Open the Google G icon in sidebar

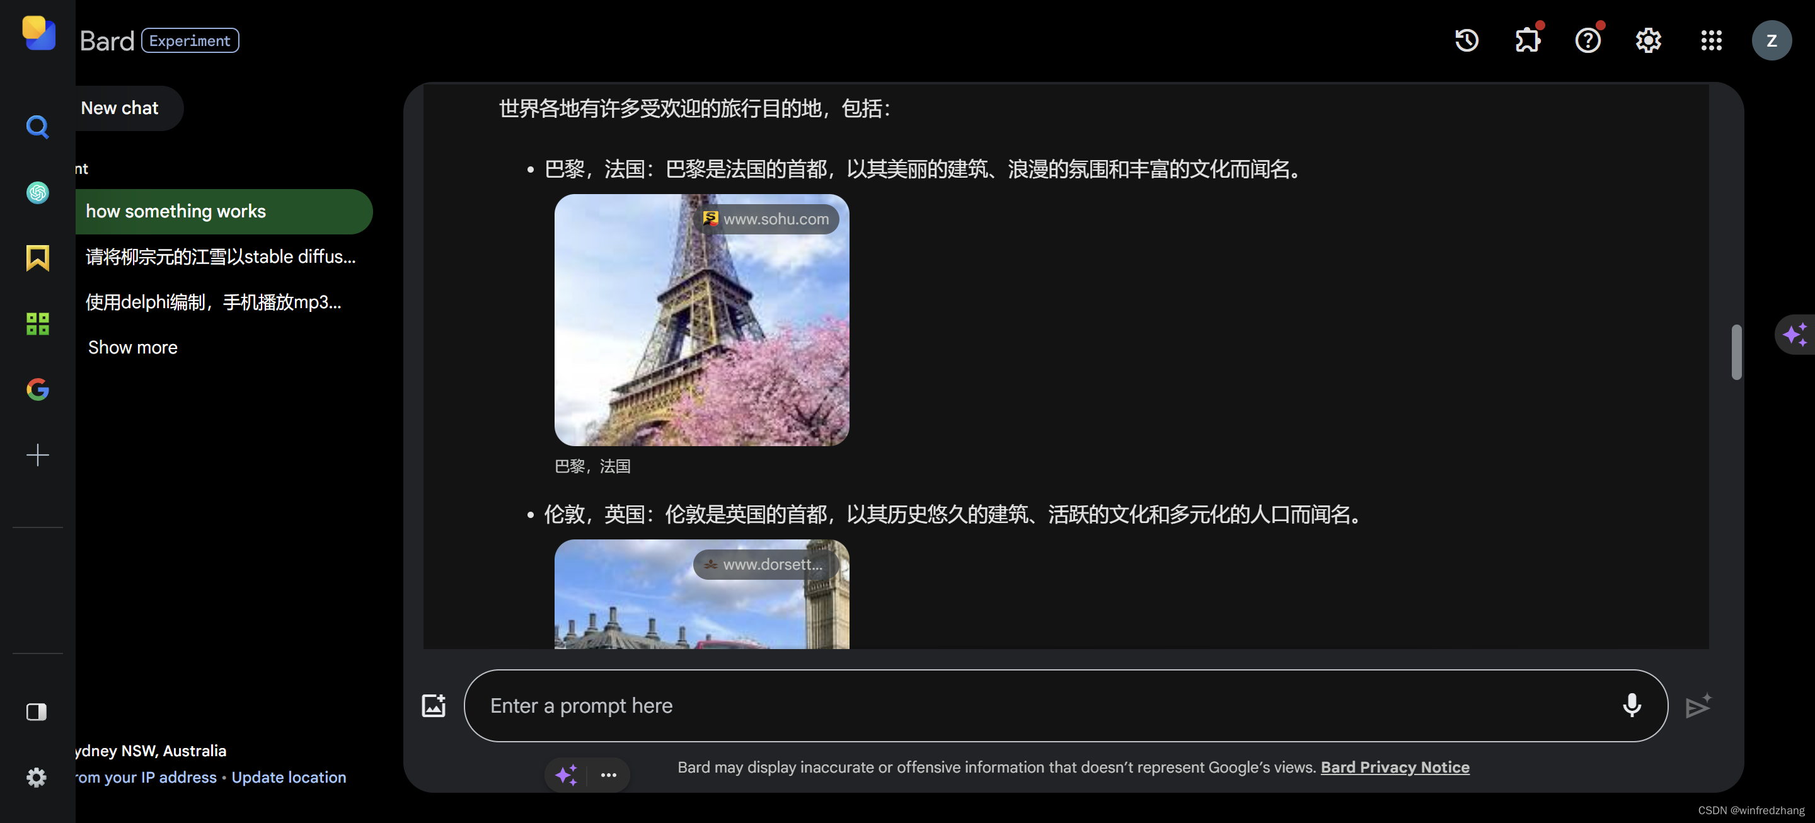(x=37, y=389)
